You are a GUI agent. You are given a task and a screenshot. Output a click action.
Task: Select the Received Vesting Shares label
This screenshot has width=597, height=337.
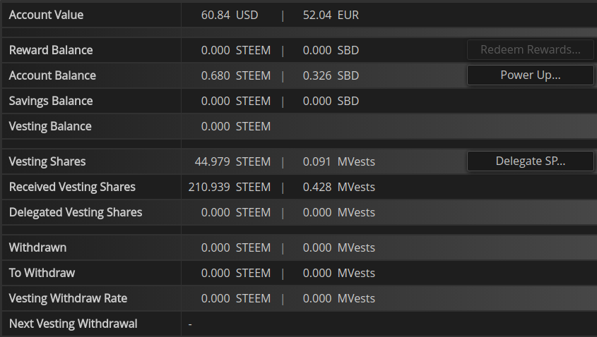(x=72, y=187)
